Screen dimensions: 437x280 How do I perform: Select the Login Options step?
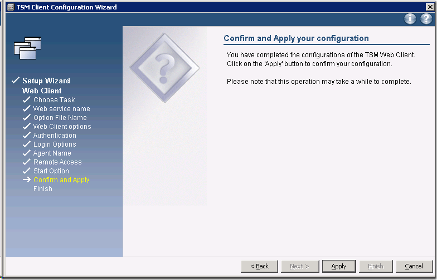pos(55,144)
